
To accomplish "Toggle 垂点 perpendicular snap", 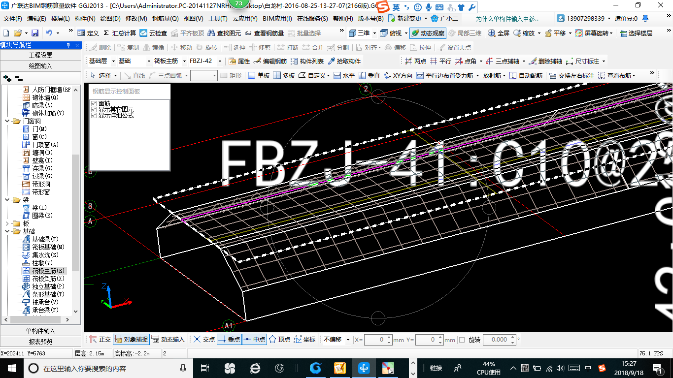I will tap(229, 340).
